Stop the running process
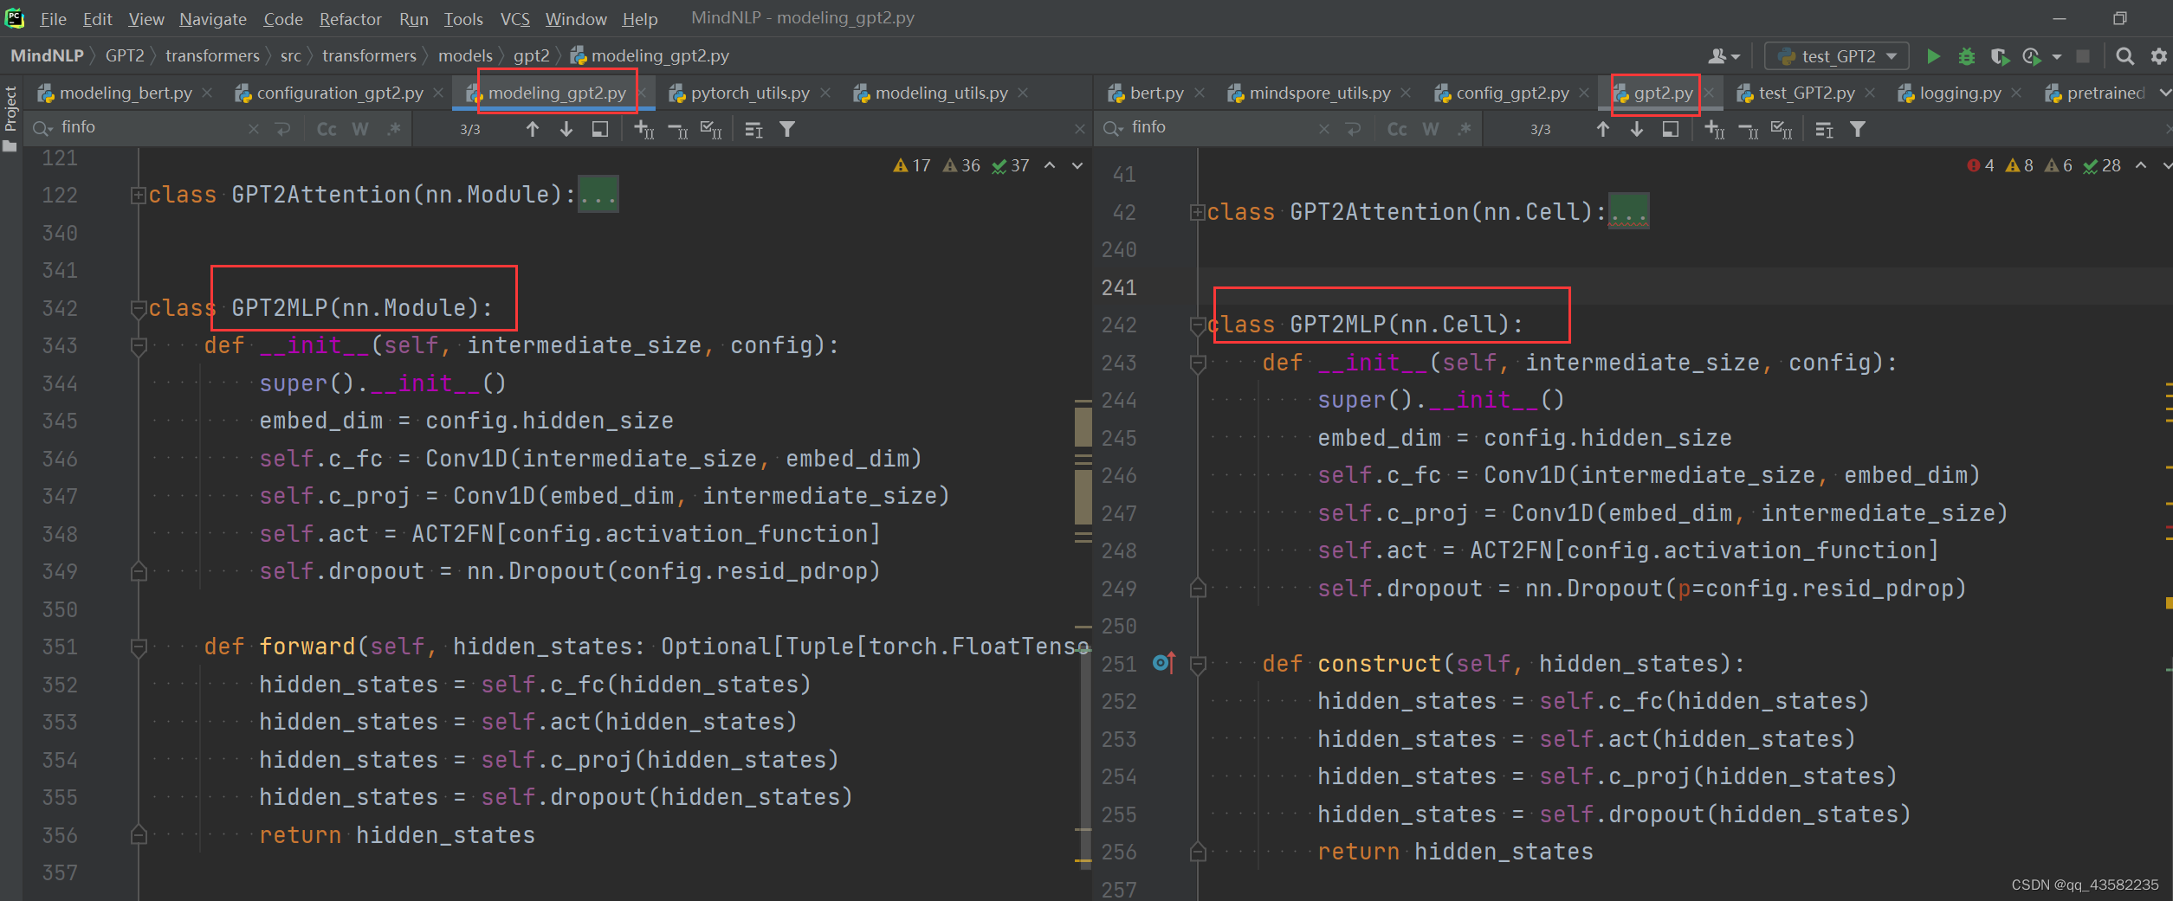 [2083, 56]
